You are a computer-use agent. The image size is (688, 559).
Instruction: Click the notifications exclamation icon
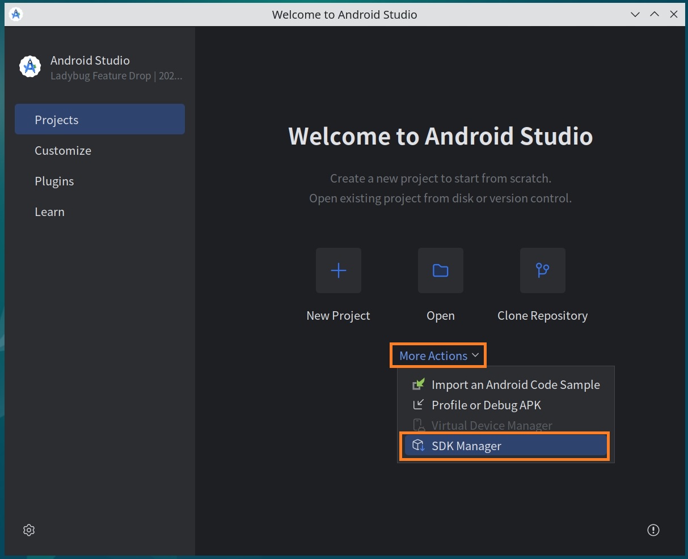653,530
